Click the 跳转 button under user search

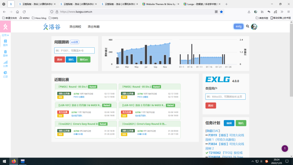tap(211, 105)
